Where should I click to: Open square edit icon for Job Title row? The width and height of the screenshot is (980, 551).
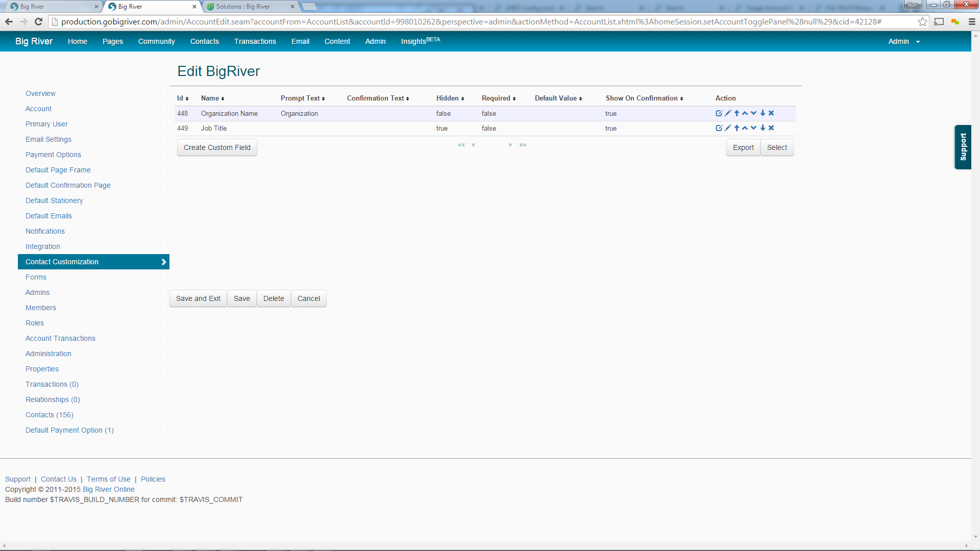(x=719, y=128)
